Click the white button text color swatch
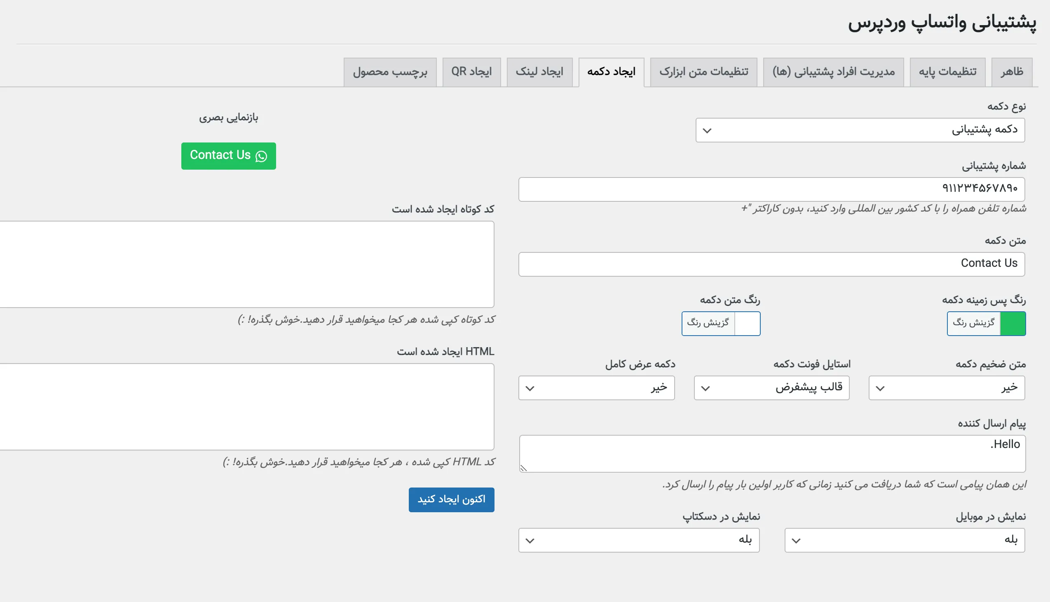 click(747, 323)
